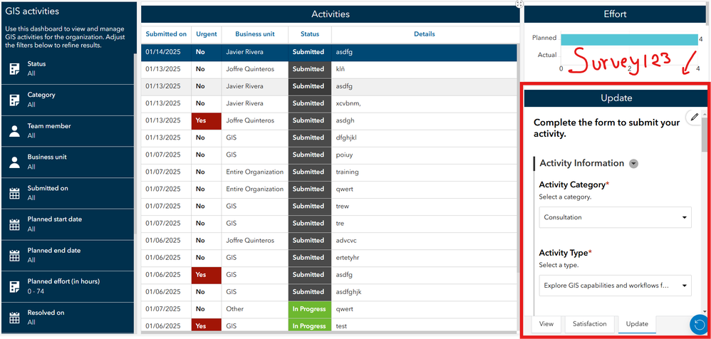The image size is (711, 339).
Task: Collapse the Activity Information section
Action: 633,164
